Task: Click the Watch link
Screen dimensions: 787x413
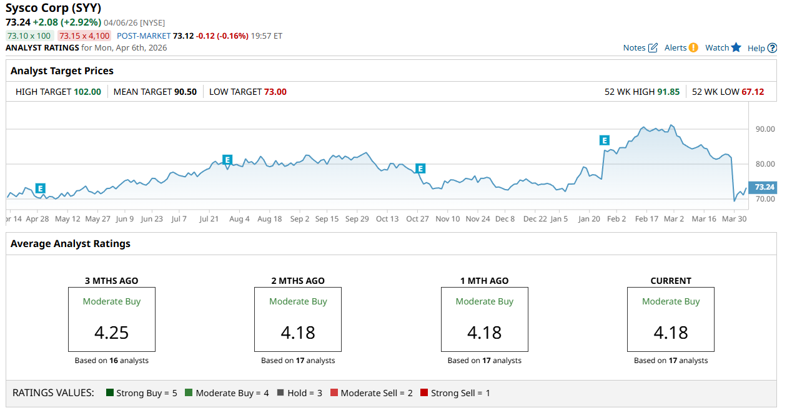Action: click(717, 48)
